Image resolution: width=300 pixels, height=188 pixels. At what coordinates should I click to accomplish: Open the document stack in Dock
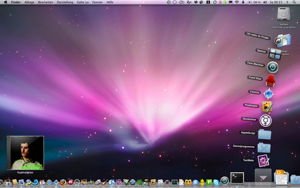tap(281, 178)
